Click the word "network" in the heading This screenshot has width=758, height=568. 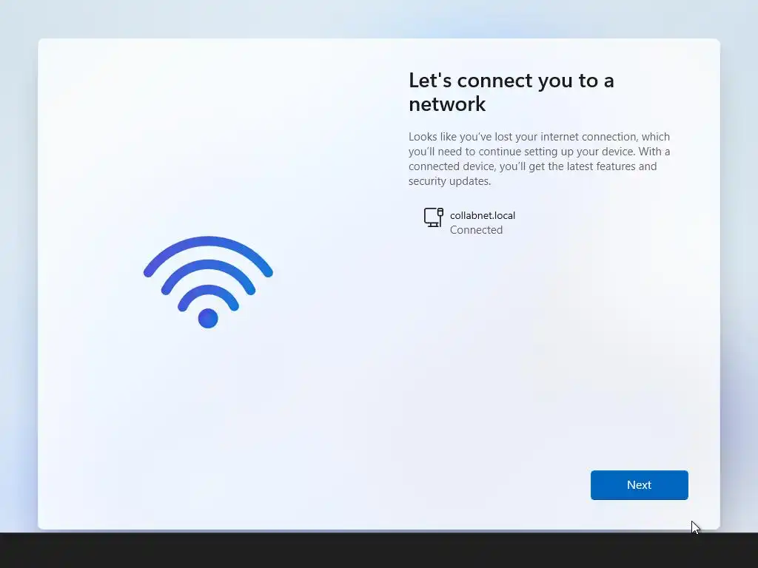tap(447, 104)
